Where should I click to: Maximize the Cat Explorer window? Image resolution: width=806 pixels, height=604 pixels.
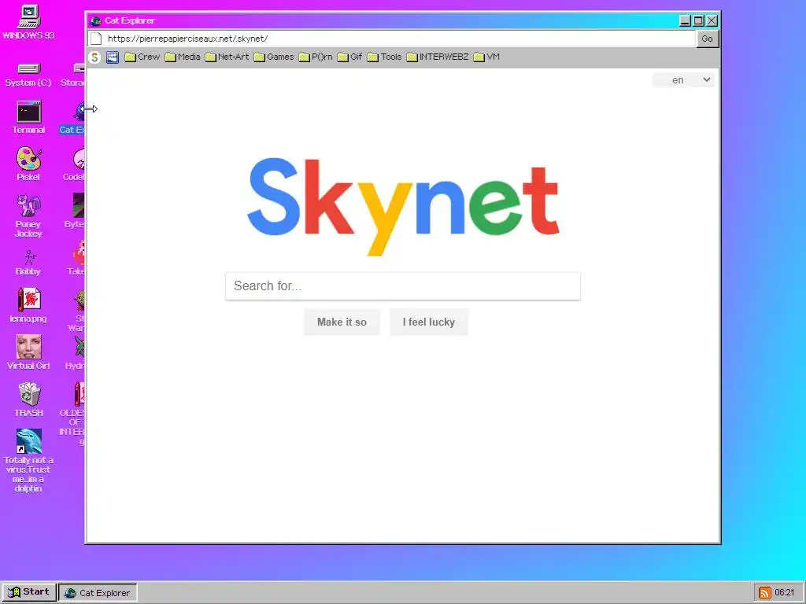pos(698,20)
